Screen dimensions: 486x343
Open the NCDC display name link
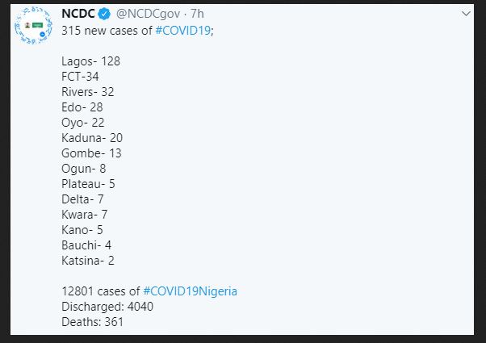(x=79, y=15)
